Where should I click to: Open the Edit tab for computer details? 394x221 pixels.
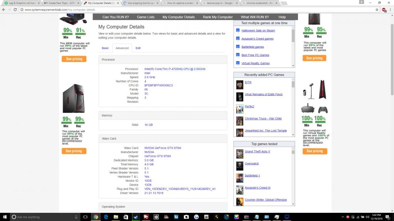pos(138,48)
